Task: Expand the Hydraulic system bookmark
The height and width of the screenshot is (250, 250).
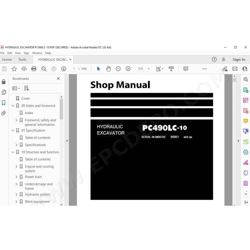Action: [16, 194]
